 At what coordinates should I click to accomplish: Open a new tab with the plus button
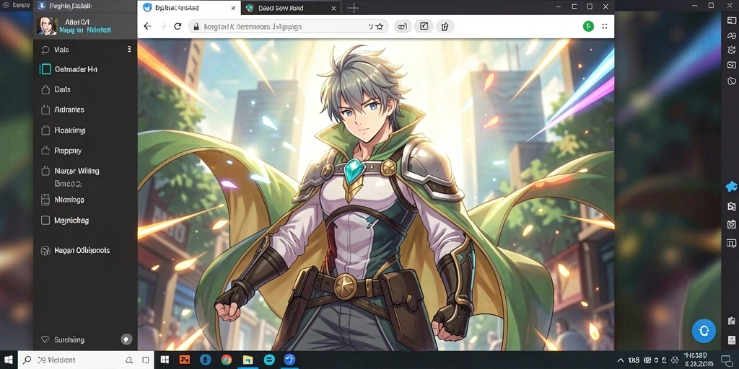pos(352,8)
